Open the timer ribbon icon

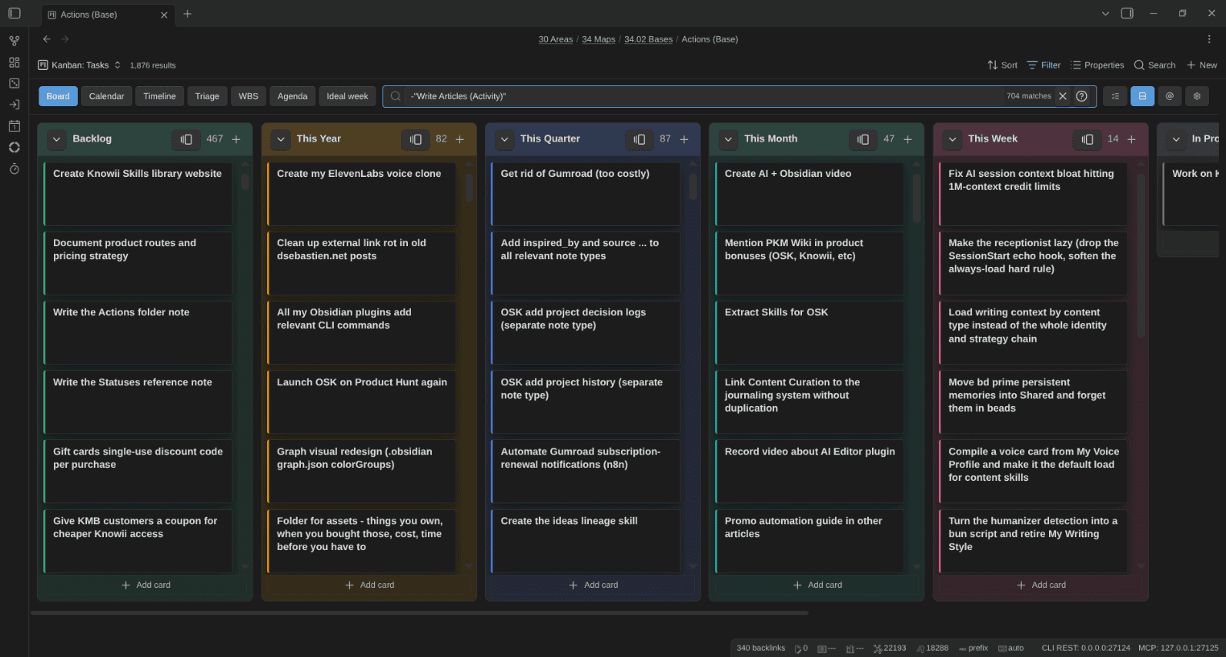14,169
